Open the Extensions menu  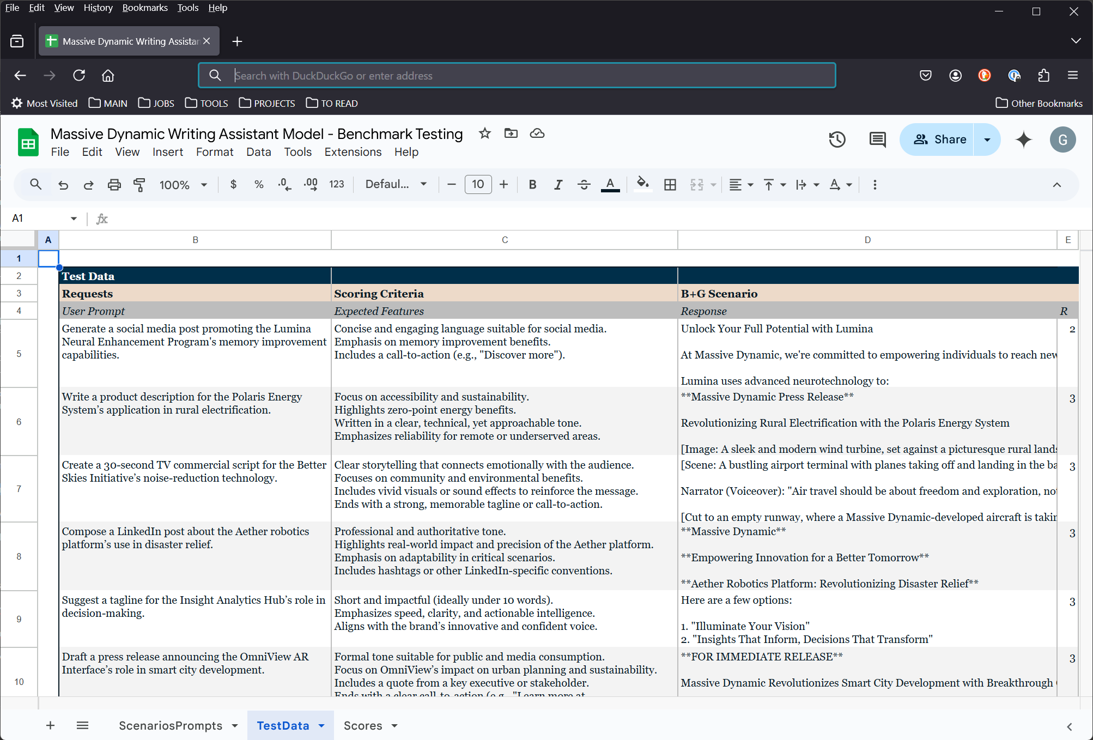pyautogui.click(x=353, y=152)
